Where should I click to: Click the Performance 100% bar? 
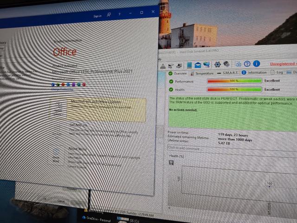[234, 81]
